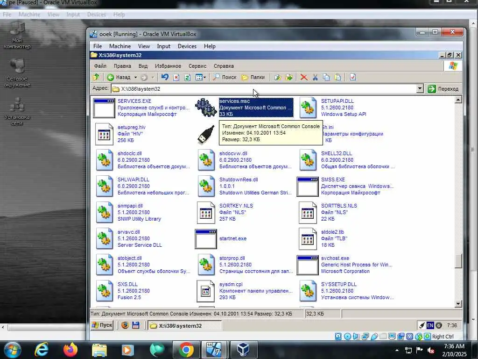Click the Мой компьютер desktop icon
The image size is (478, 359).
[17, 36]
